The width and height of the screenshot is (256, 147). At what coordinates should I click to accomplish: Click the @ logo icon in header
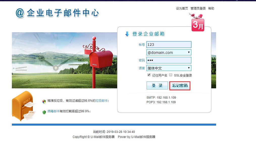[x=20, y=13]
